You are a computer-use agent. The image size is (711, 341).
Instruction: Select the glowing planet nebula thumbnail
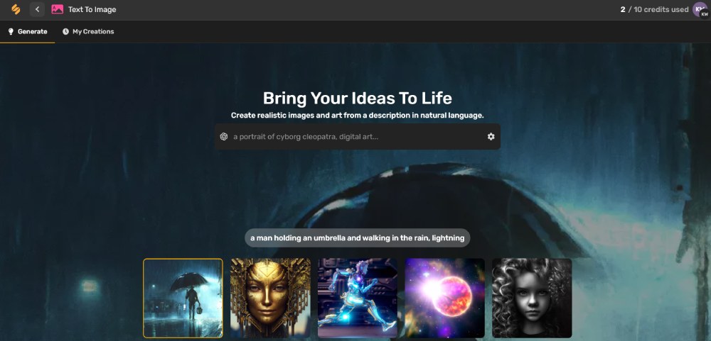point(445,298)
